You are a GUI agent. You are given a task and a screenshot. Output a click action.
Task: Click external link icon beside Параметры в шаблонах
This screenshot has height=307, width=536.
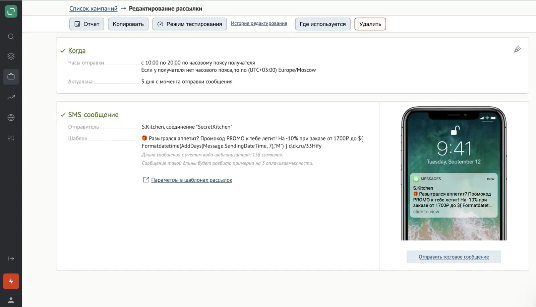146,180
